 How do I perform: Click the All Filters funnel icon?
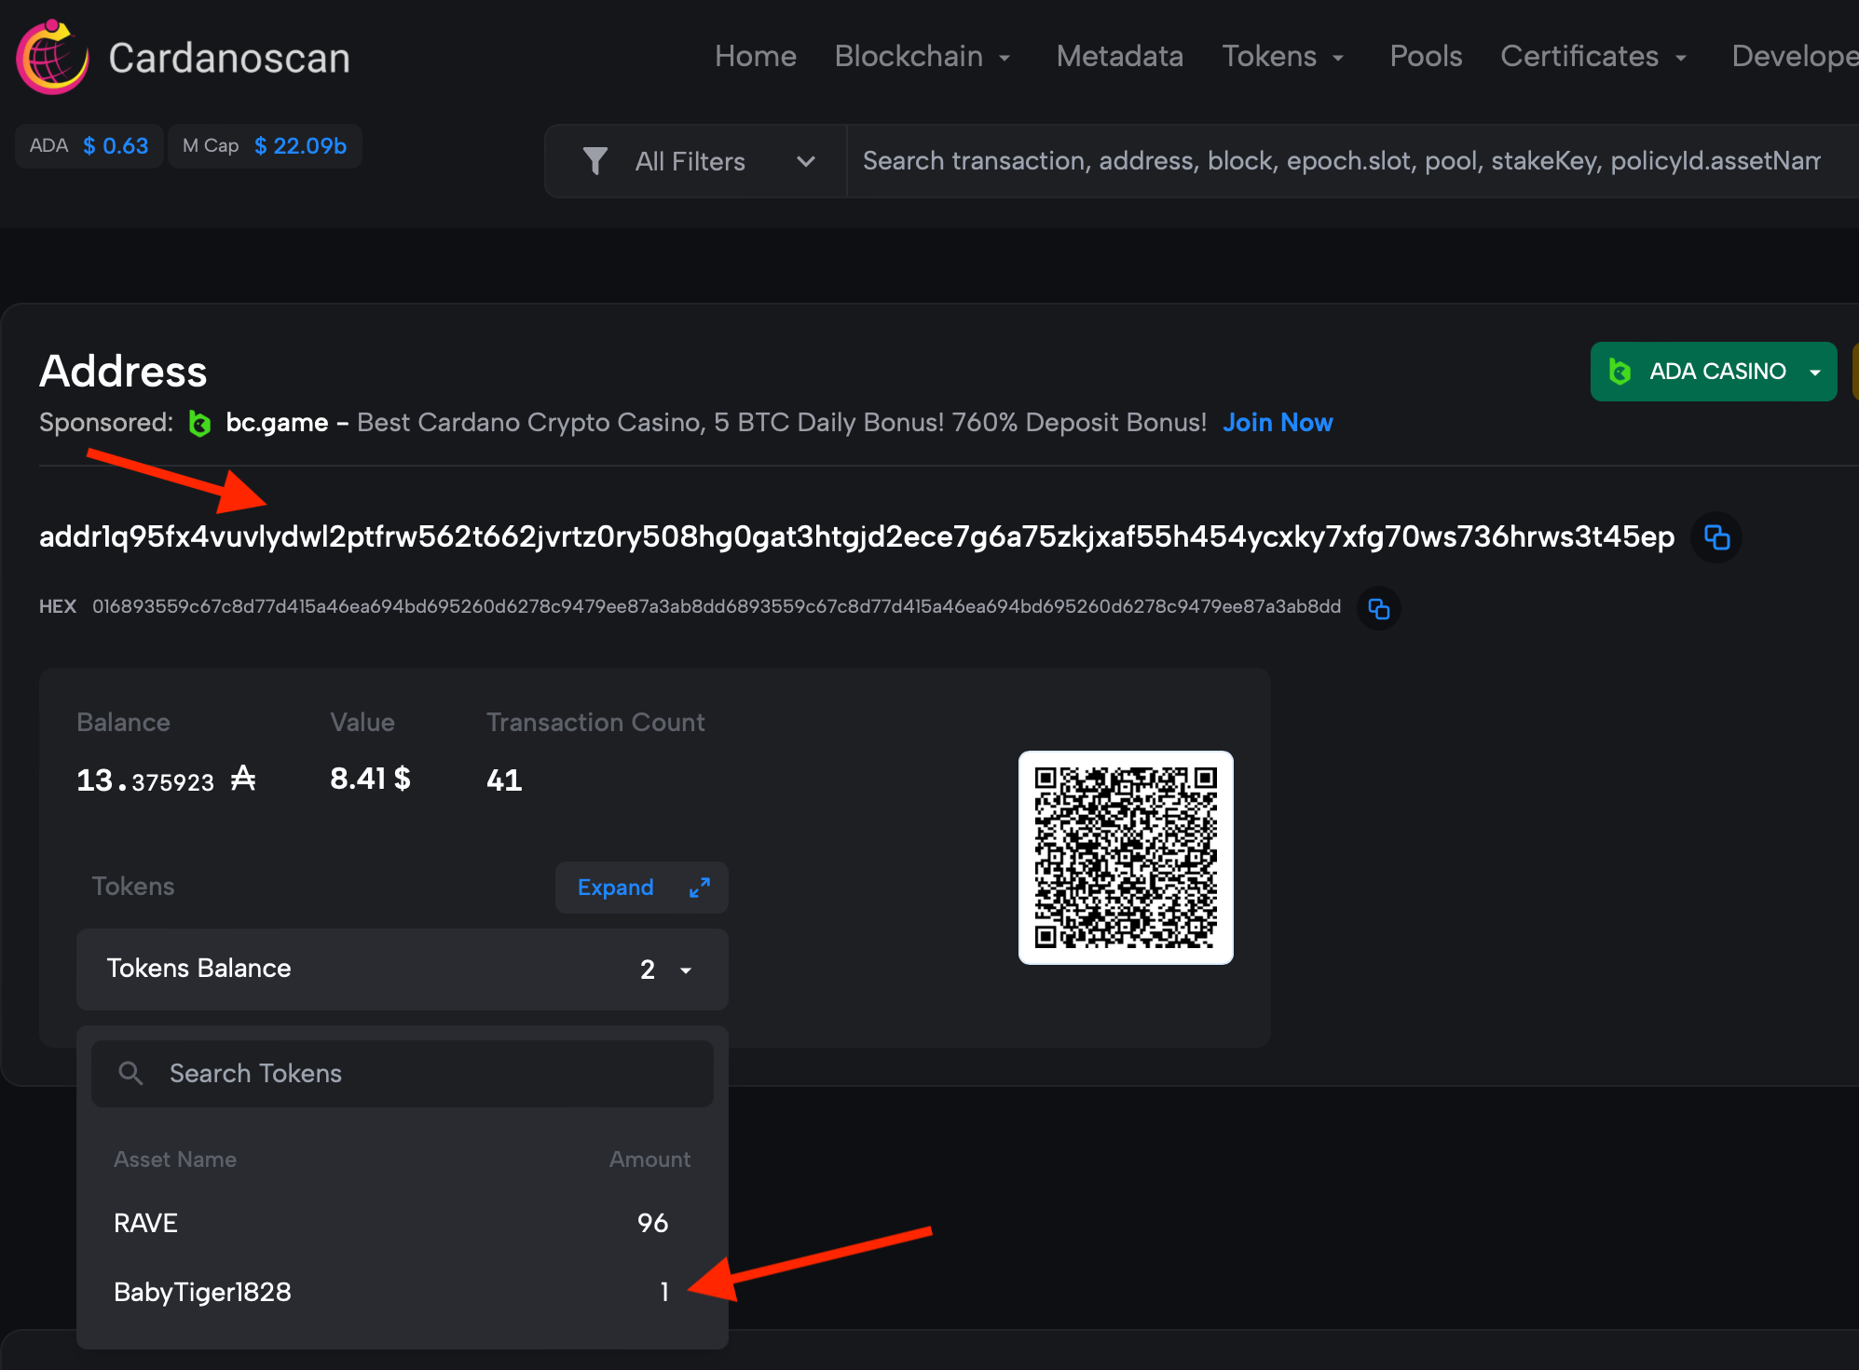point(595,161)
